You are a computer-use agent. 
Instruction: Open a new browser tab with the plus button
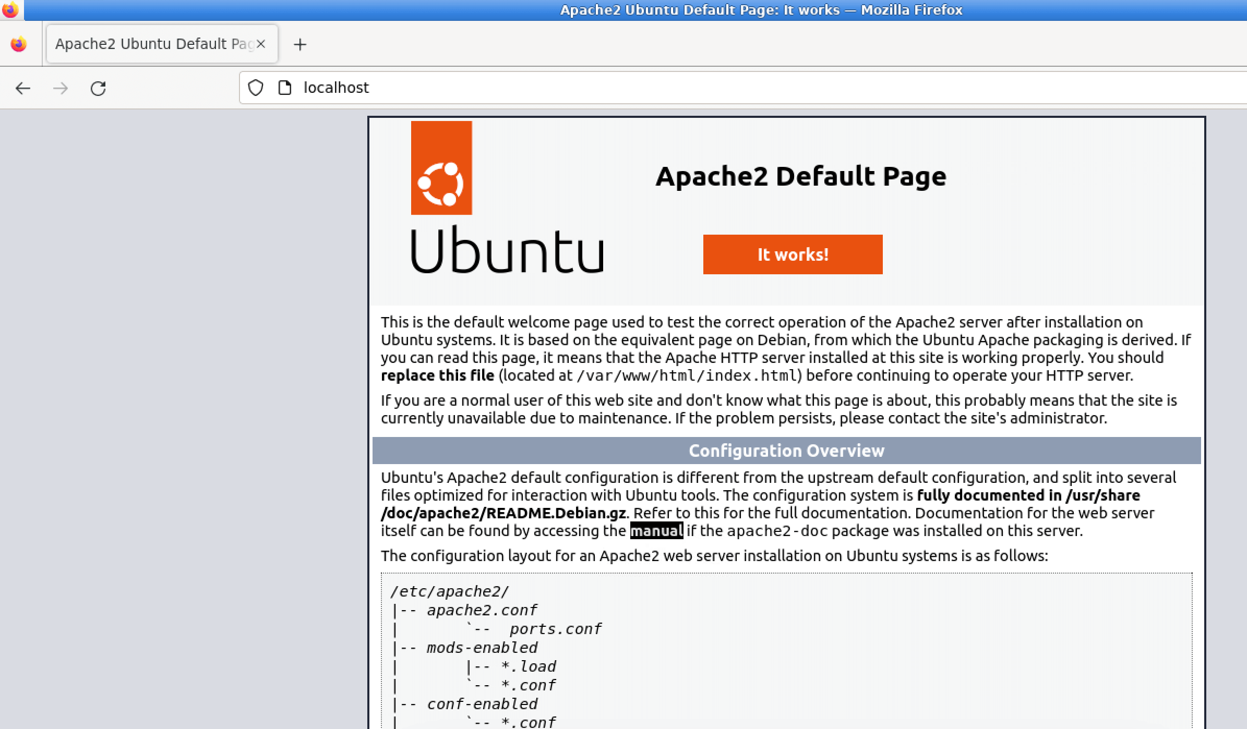tap(300, 44)
